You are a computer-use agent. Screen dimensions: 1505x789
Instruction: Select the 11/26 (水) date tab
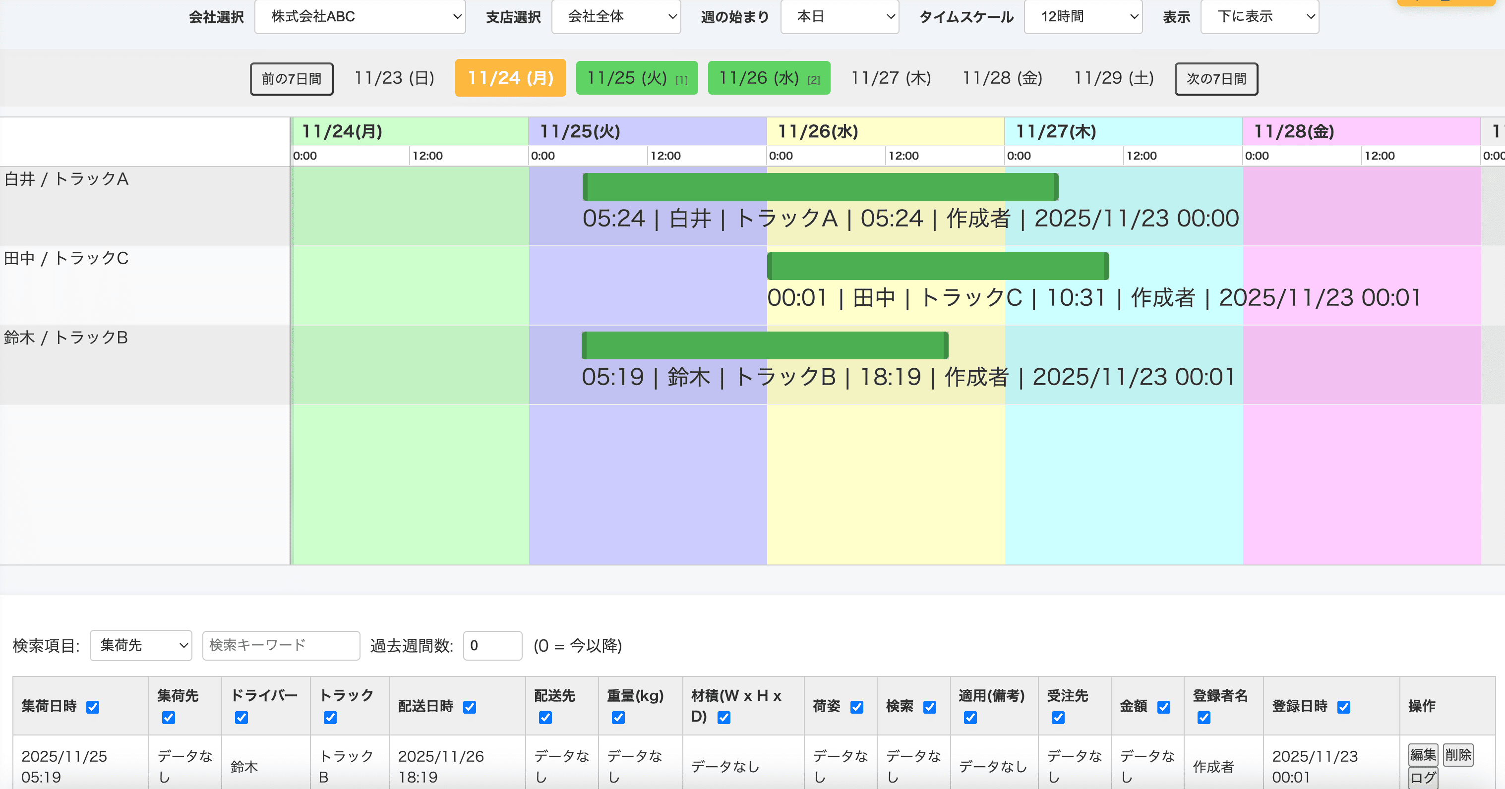pyautogui.click(x=768, y=78)
